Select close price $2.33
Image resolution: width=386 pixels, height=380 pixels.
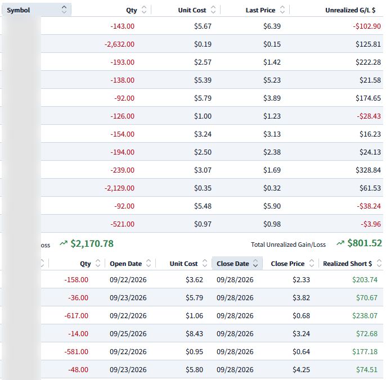click(301, 279)
